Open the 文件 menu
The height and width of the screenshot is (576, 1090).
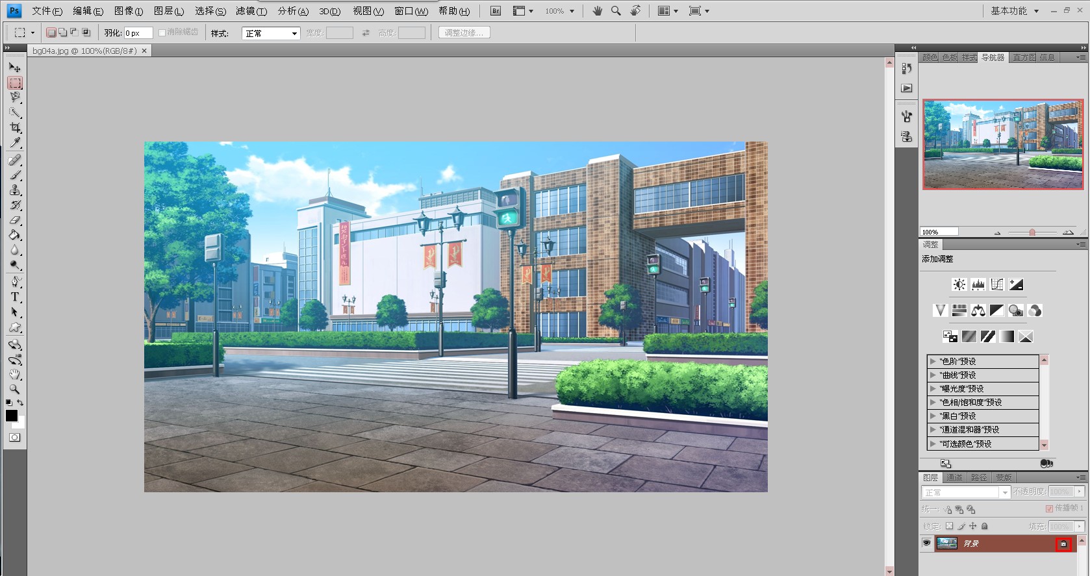click(47, 11)
